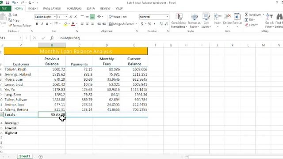Open the fill color dropdown arrow
This screenshot has height=159, width=283.
(x=69, y=24)
